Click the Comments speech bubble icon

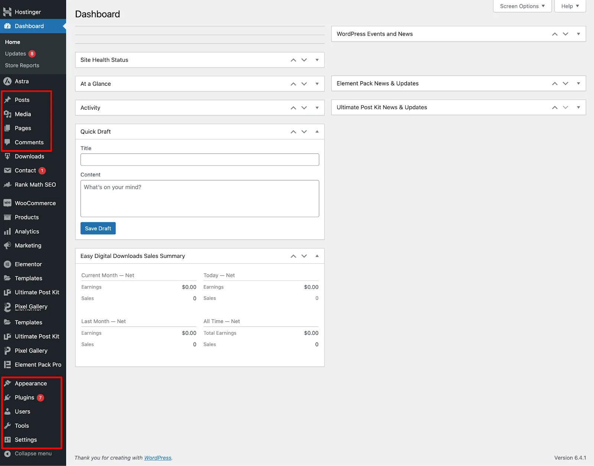click(7, 142)
